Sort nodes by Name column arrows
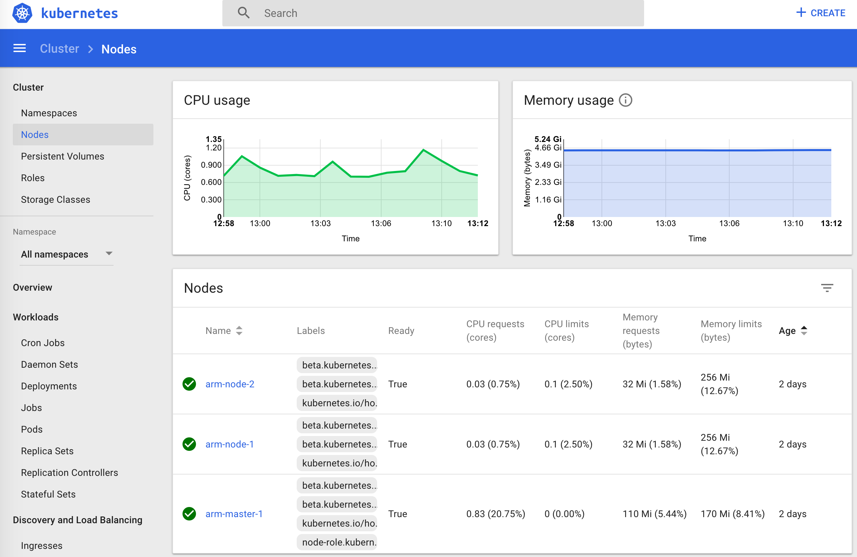Viewport: 857px width, 557px height. [x=239, y=331]
